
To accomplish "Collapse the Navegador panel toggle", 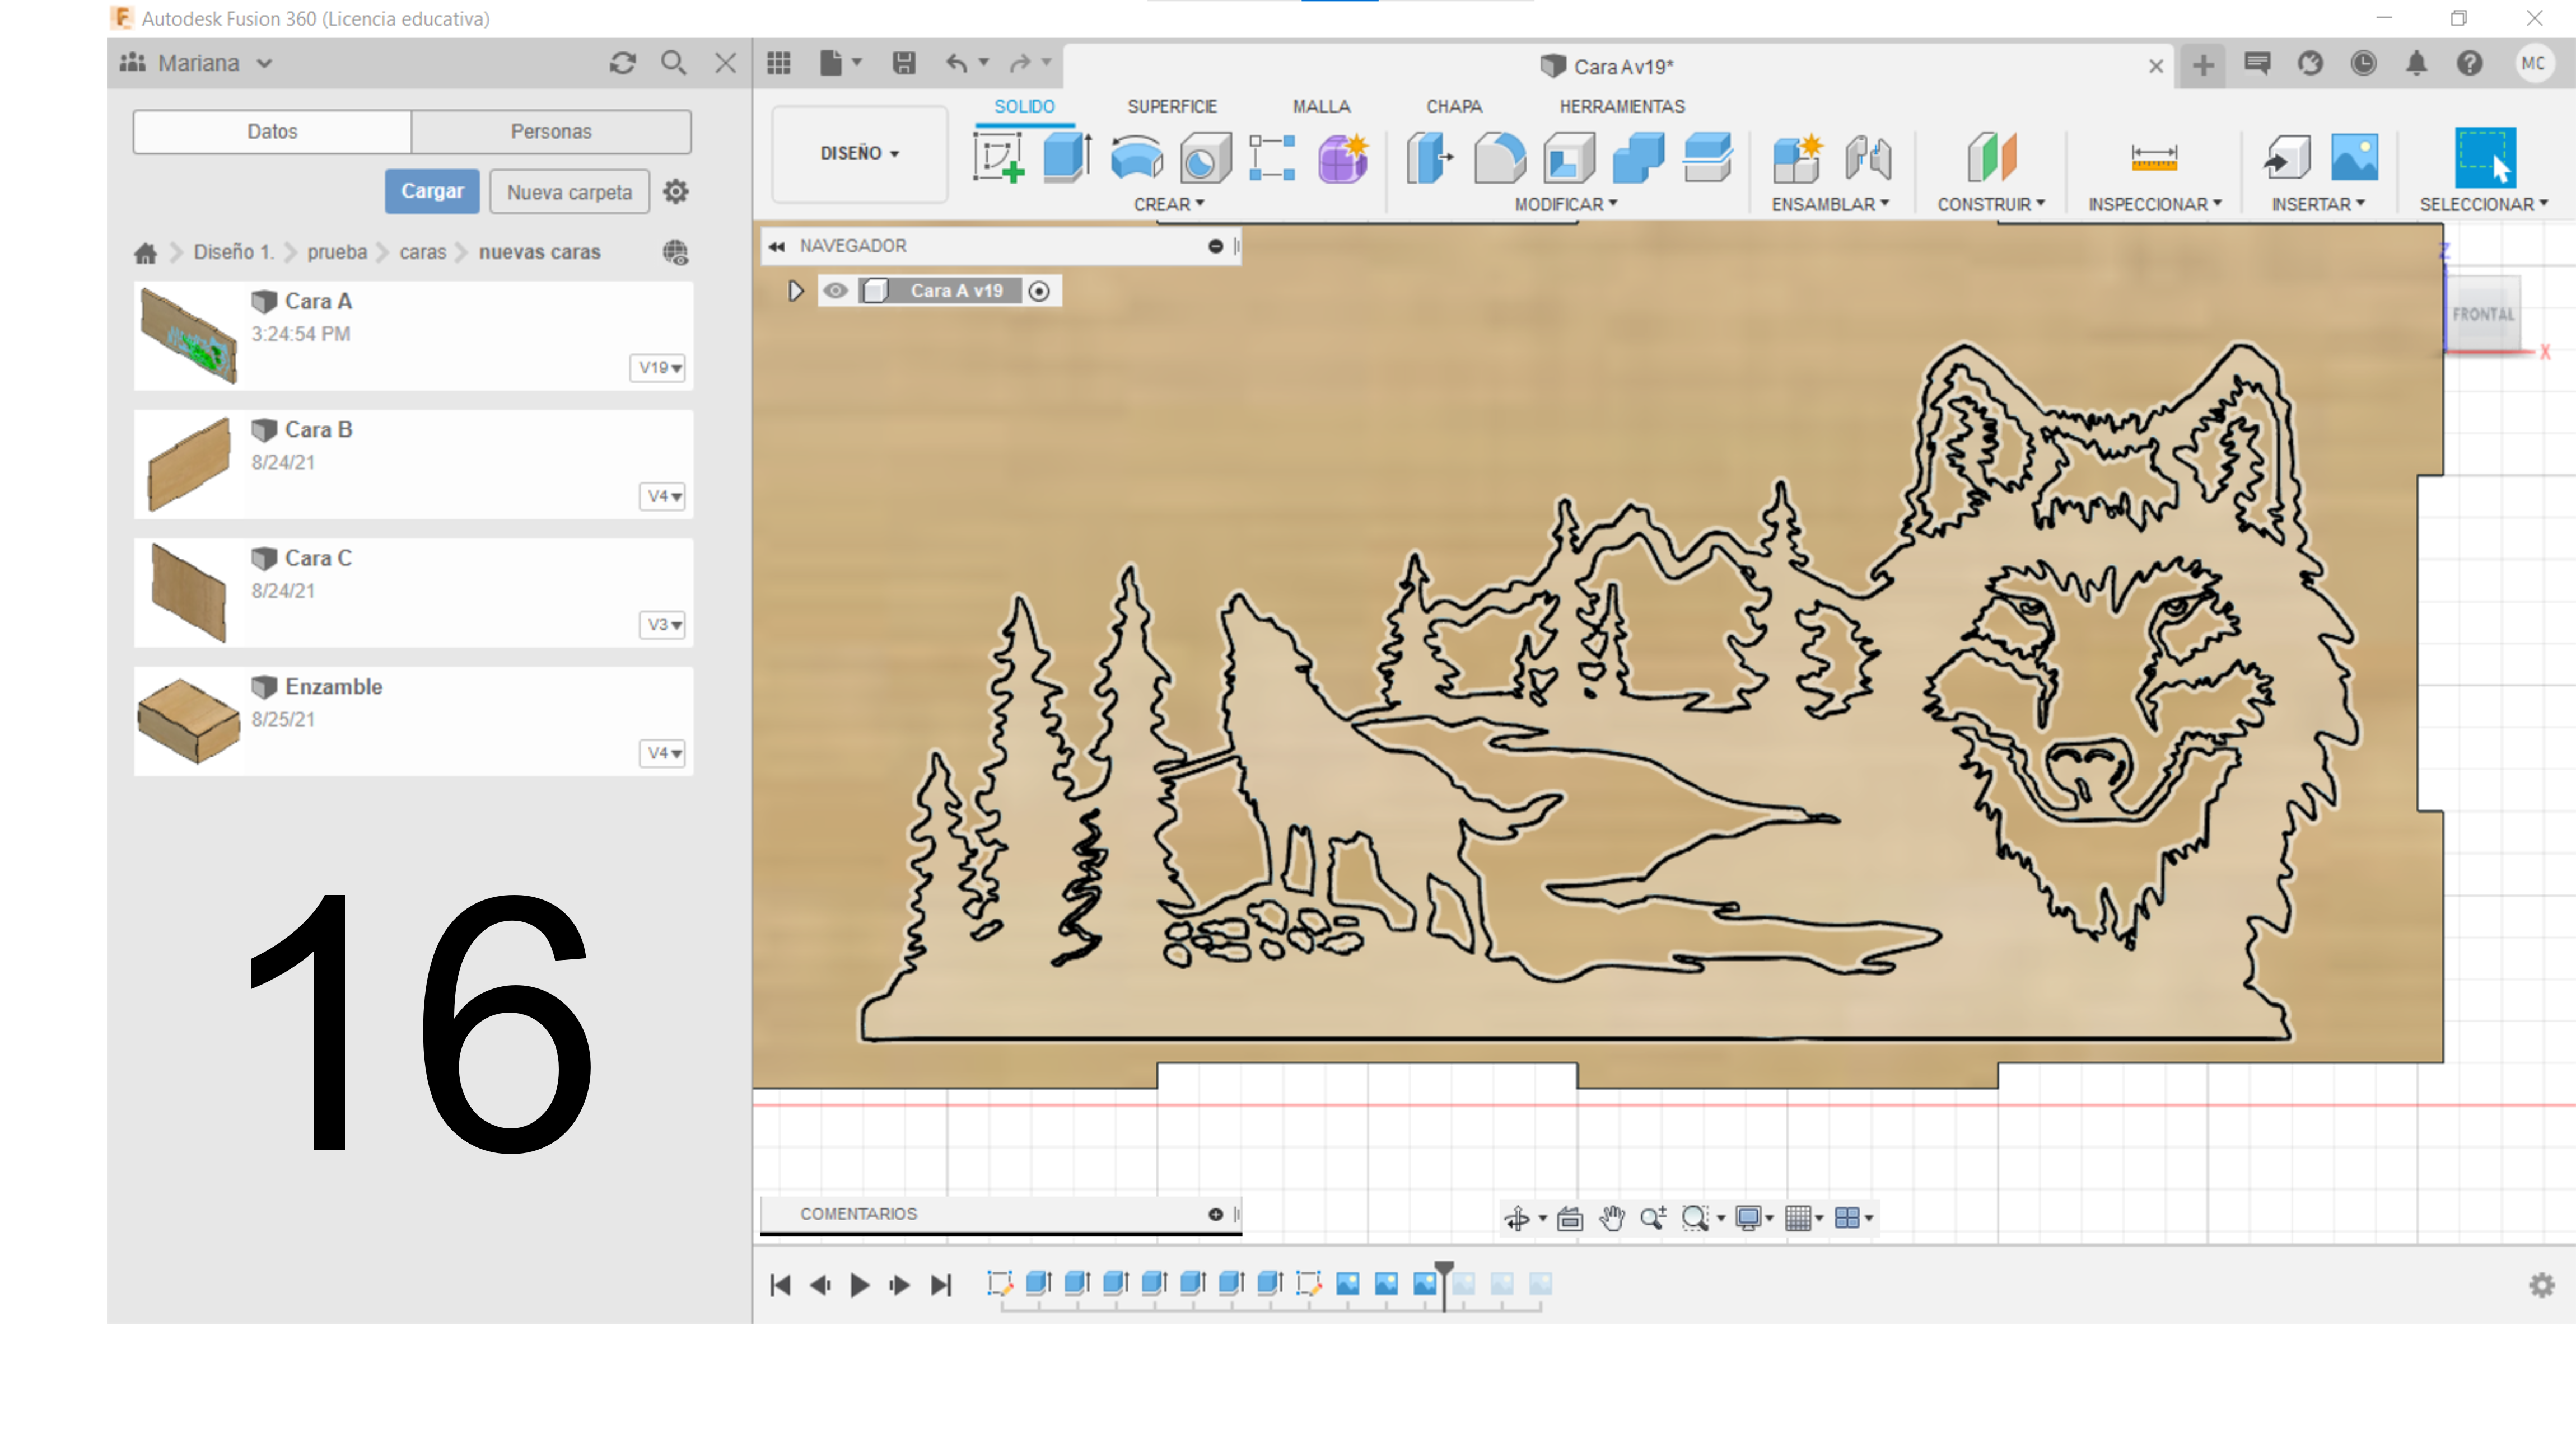I will (x=777, y=246).
